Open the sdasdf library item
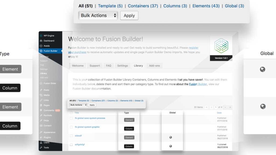Image resolution: width=276 pixels, height=155 pixels. coord(78,136)
